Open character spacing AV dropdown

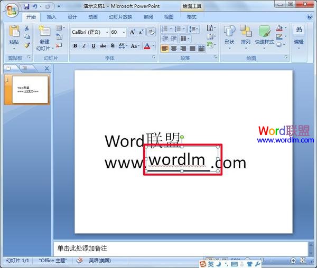point(123,46)
